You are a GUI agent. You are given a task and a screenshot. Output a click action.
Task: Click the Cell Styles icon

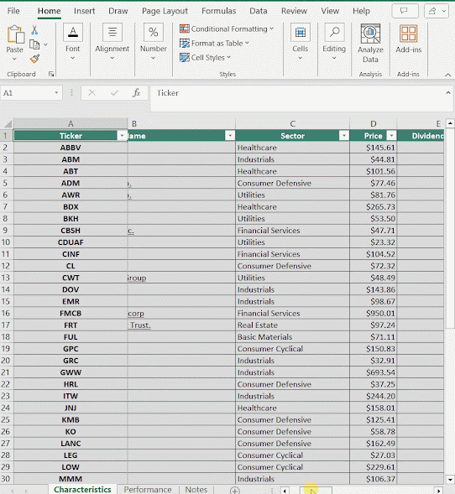pyautogui.click(x=185, y=57)
